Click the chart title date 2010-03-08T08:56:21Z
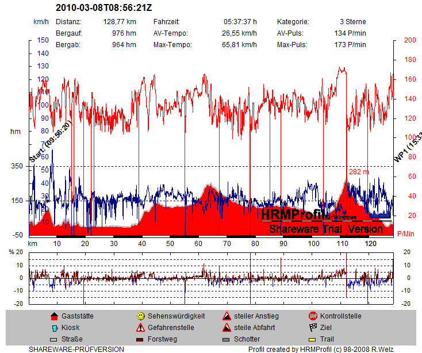Viewport: 422px width, 353px height. point(104,9)
